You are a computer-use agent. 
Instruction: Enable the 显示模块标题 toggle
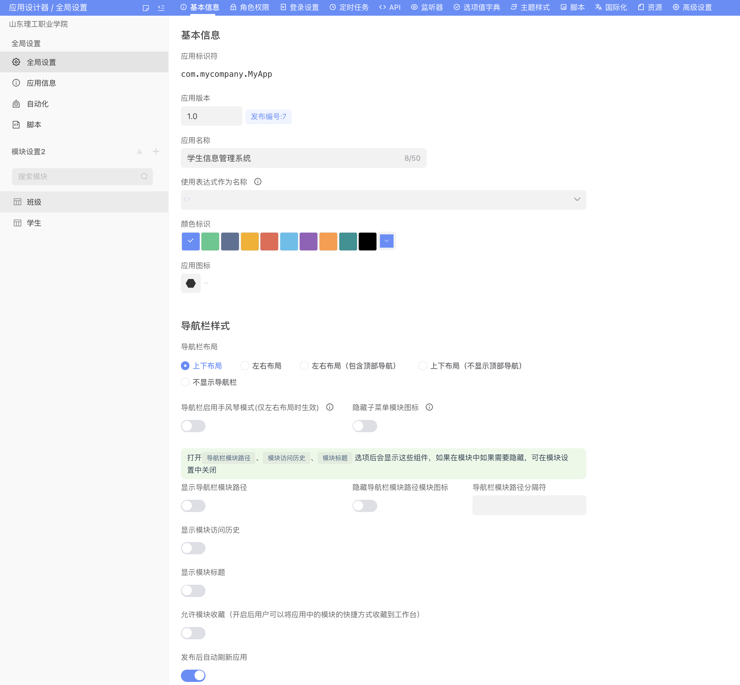193,591
